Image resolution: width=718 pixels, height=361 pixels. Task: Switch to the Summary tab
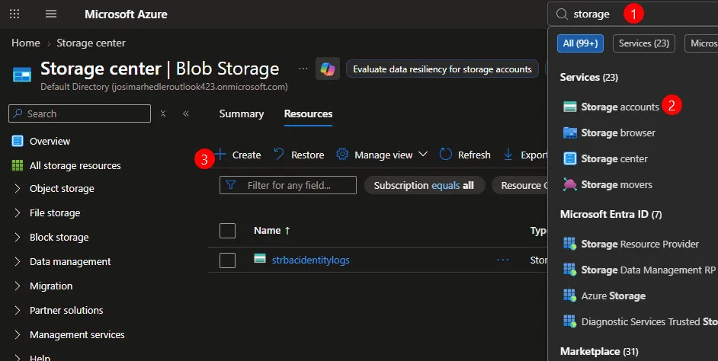coord(242,114)
